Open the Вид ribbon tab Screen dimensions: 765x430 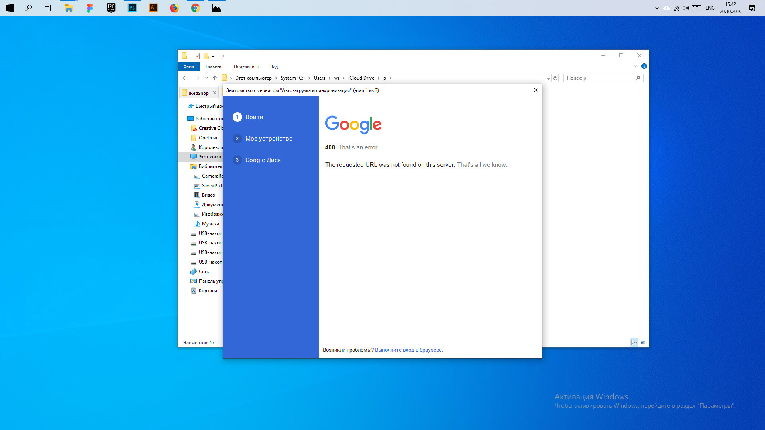[274, 66]
